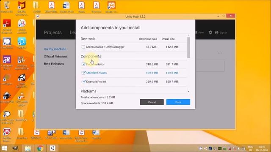Click the 112.2 MB install size value
The width and height of the screenshot is (271, 152).
[172, 47]
